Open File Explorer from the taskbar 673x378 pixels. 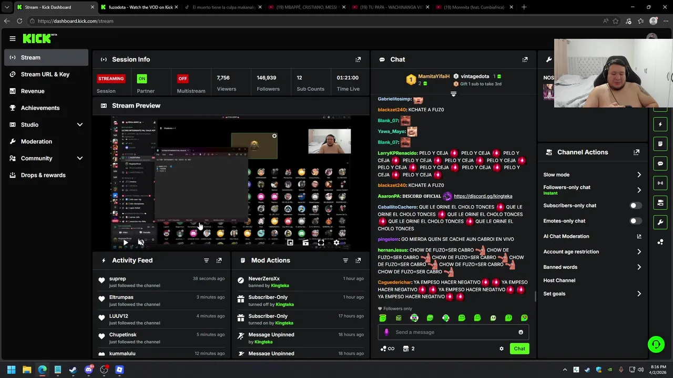tap(27, 370)
